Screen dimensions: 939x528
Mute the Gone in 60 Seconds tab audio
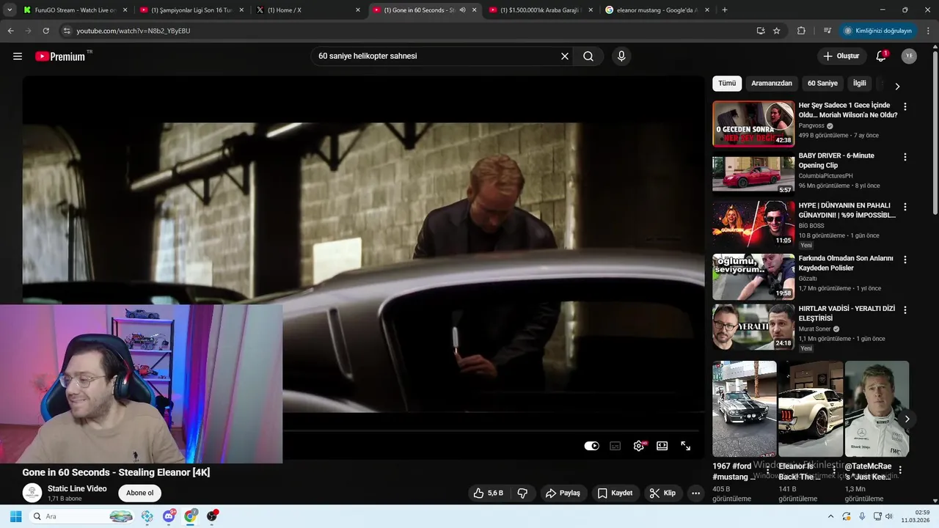click(x=462, y=10)
